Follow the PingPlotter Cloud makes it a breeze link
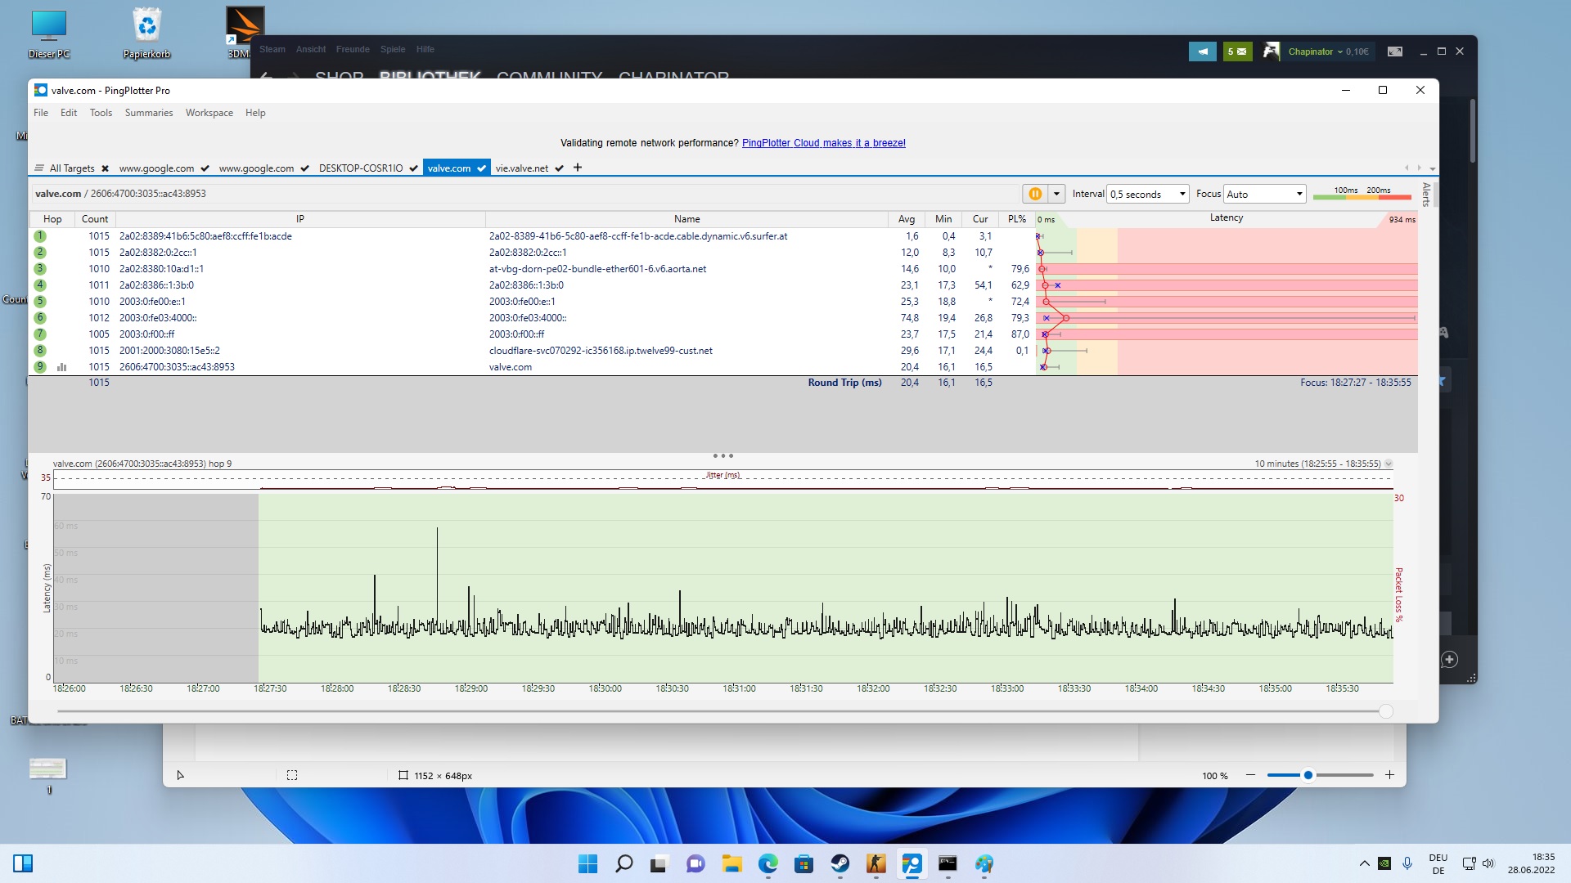This screenshot has width=1571, height=883. click(823, 143)
